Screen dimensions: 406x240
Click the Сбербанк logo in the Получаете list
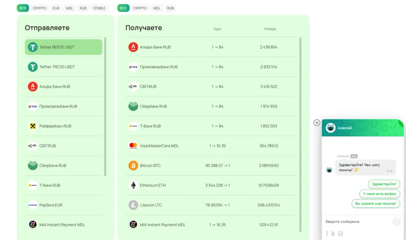(x=133, y=106)
